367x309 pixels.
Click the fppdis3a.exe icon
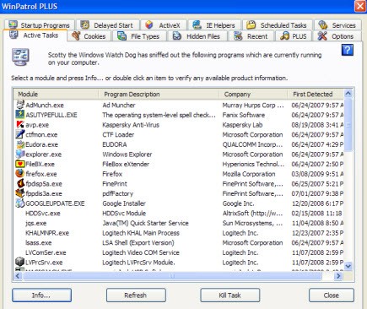click(x=20, y=193)
